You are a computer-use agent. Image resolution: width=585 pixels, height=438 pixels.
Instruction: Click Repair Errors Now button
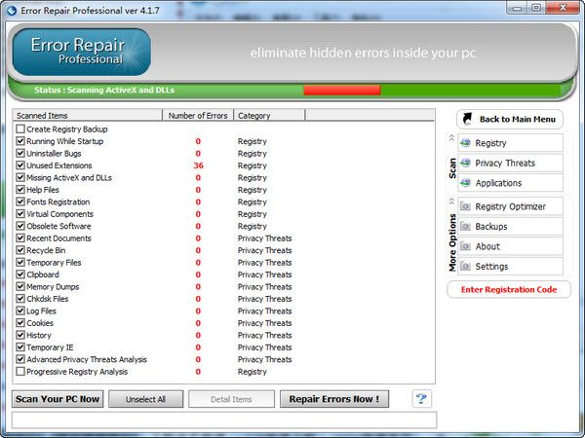click(x=334, y=399)
